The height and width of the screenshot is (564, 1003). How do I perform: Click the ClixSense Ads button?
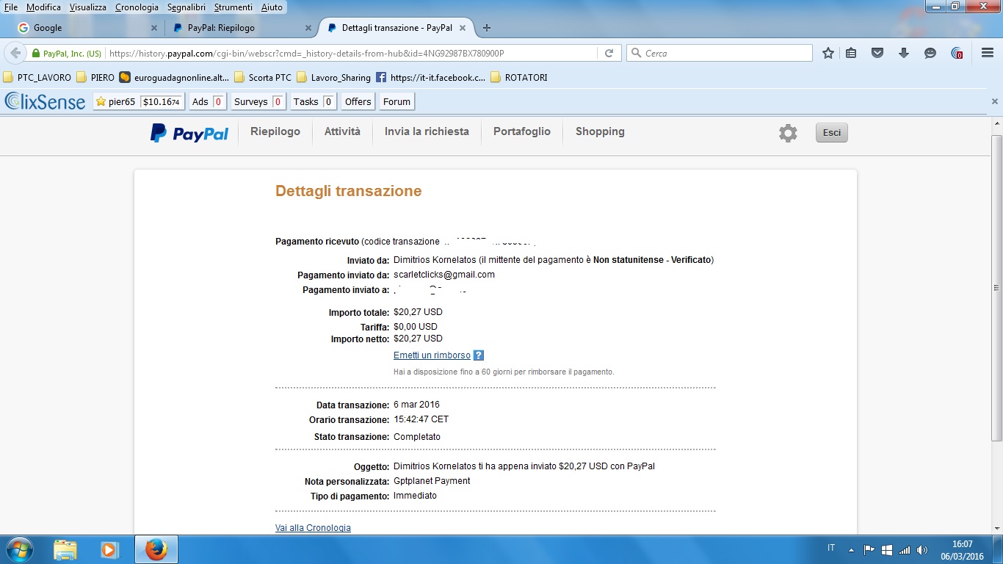click(207, 101)
